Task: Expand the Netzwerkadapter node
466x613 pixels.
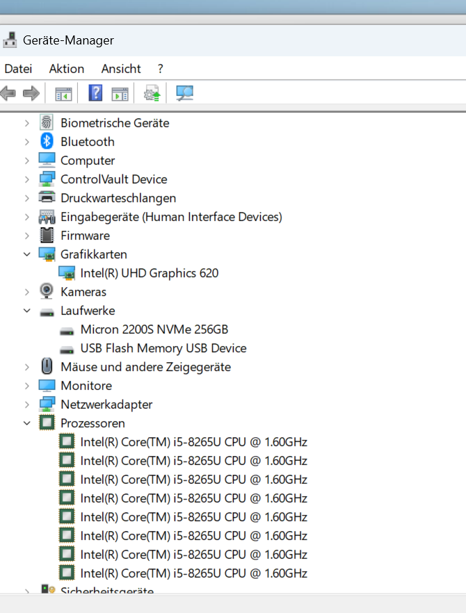Action: (x=26, y=404)
